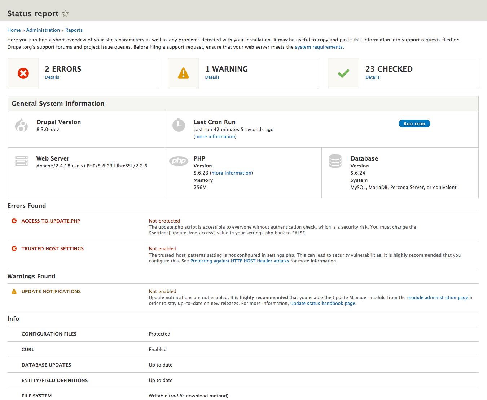Click the PHP logo icon
The height and width of the screenshot is (400, 487).
tap(179, 161)
